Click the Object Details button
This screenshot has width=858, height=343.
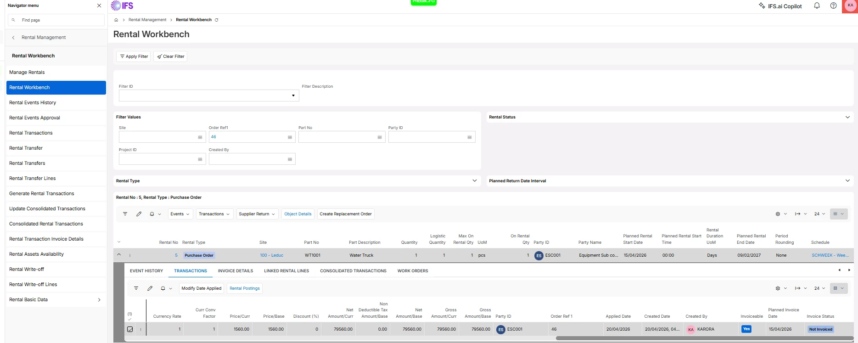tap(298, 214)
